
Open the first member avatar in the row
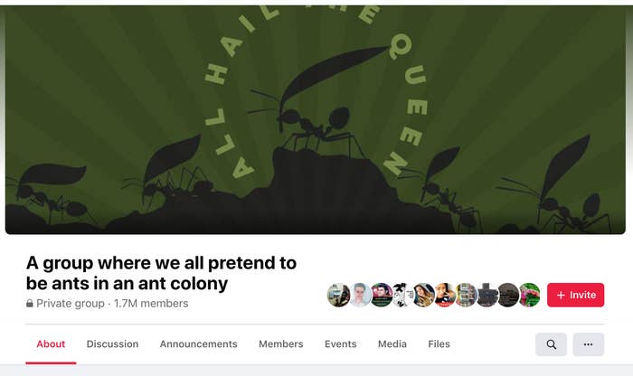[339, 295]
